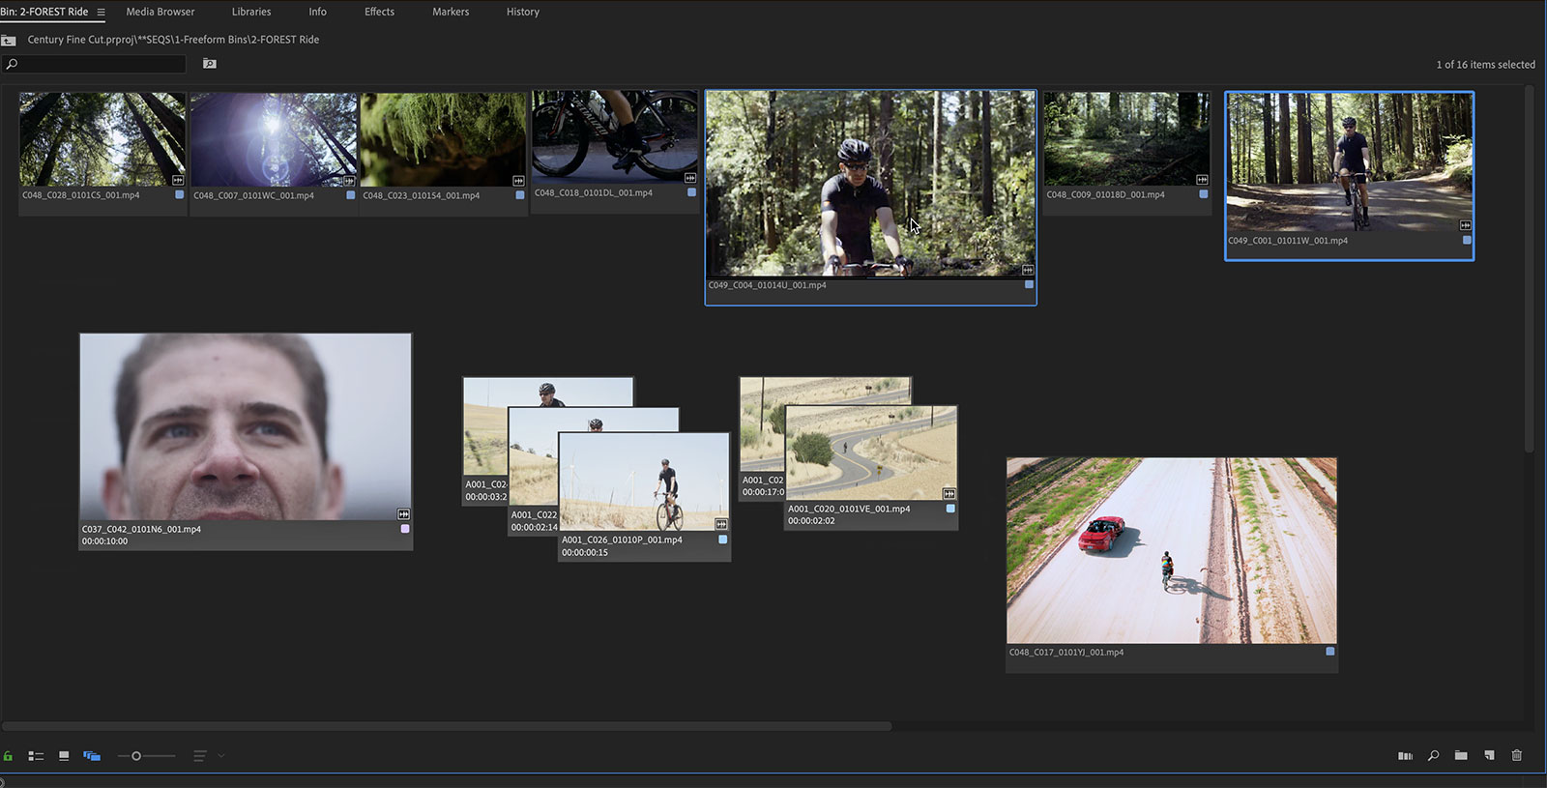Click the New Item icon
Image resolution: width=1547 pixels, height=788 pixels.
1489,756
